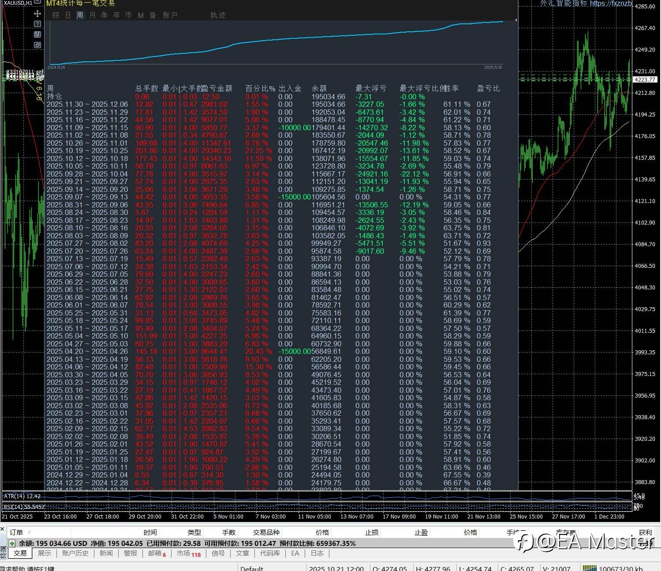The width and height of the screenshot is (661, 571).
Task: Sort orders by the 交易品种 column header
Action: coord(266,533)
